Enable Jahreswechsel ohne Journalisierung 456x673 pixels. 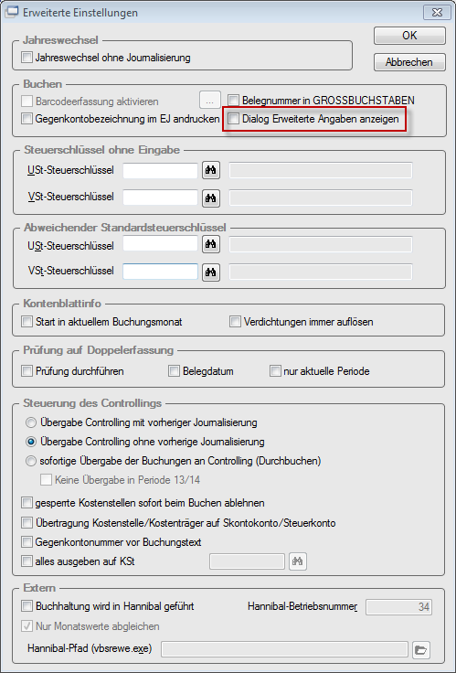point(27,57)
